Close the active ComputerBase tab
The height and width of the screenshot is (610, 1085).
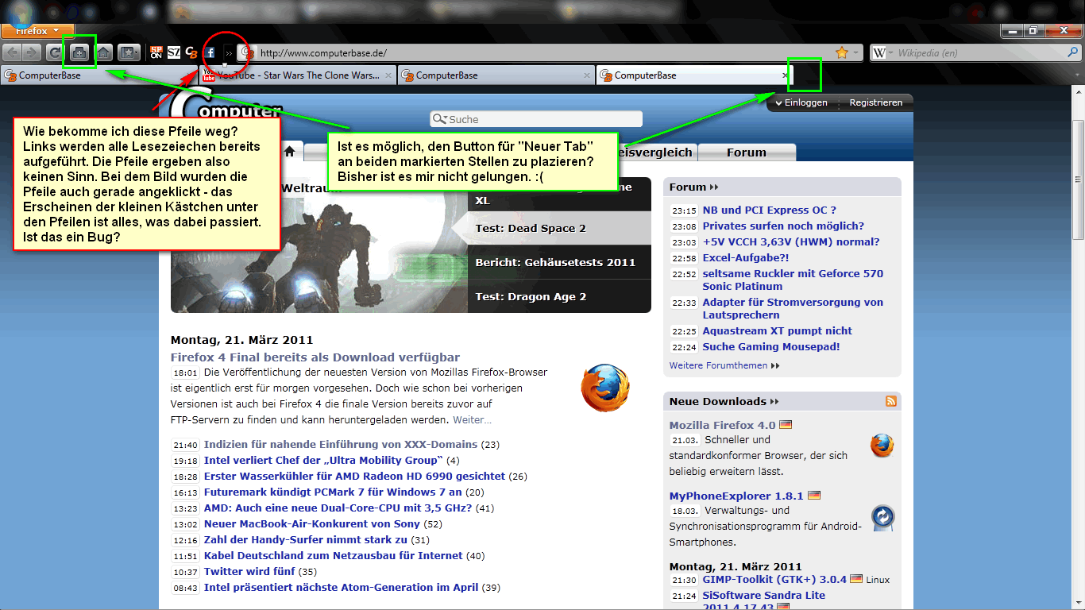[786, 75]
